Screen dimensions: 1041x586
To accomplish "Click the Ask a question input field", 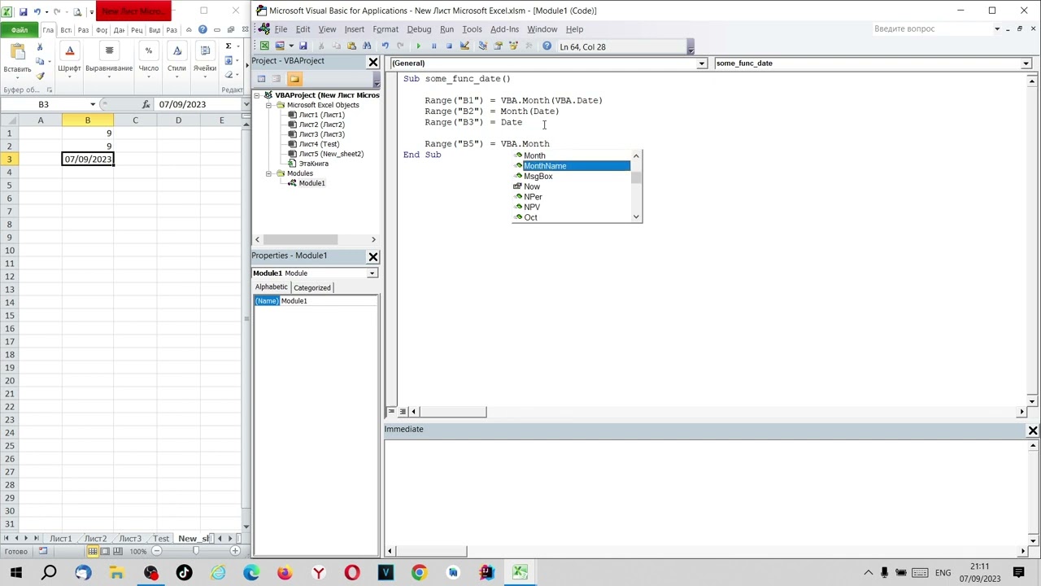I will [x=931, y=29].
